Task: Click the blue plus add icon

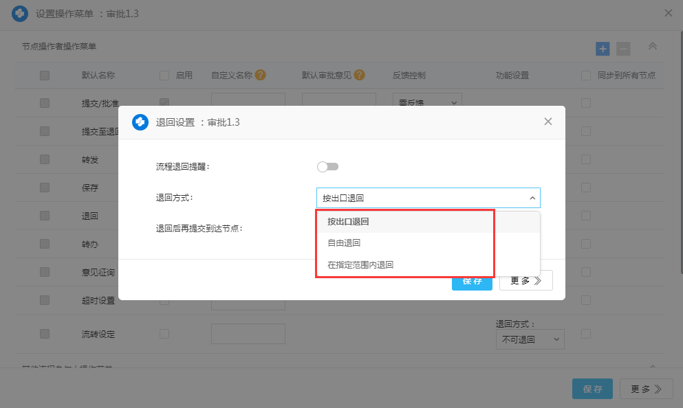Action: coord(603,49)
